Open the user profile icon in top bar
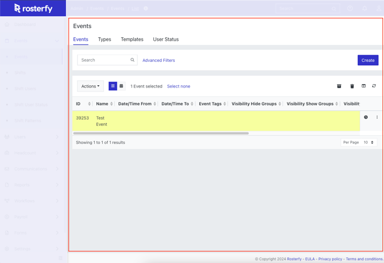This screenshot has height=263, width=384. [x=379, y=8]
